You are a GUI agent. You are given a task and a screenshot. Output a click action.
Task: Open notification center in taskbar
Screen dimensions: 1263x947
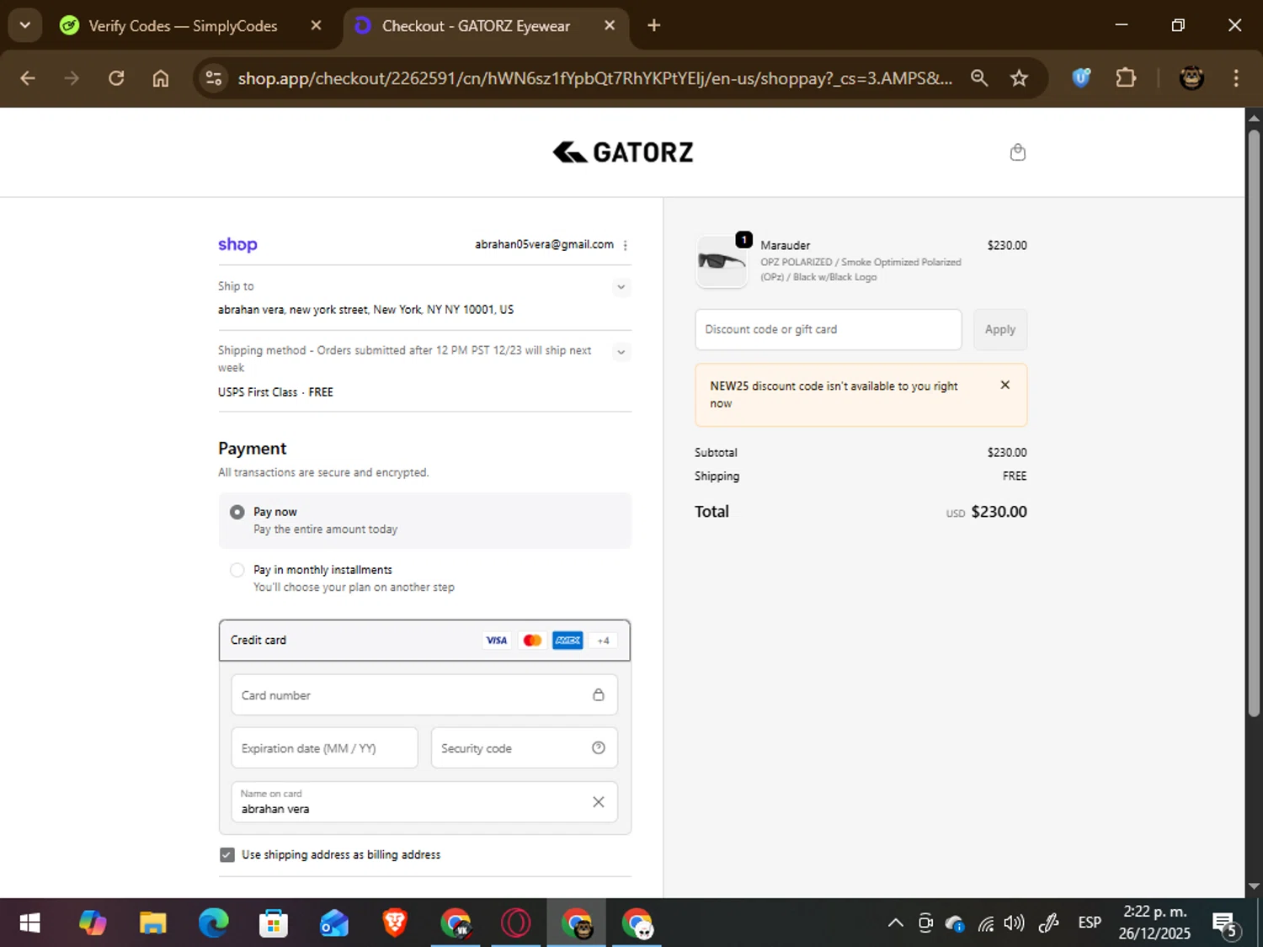coord(1226,923)
